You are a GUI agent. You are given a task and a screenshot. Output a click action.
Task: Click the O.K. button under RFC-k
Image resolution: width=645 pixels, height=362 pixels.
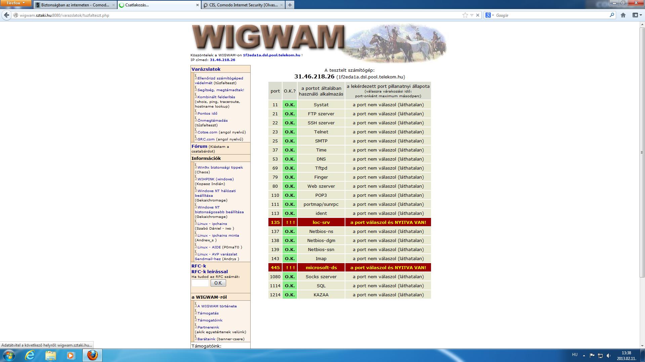(218, 283)
